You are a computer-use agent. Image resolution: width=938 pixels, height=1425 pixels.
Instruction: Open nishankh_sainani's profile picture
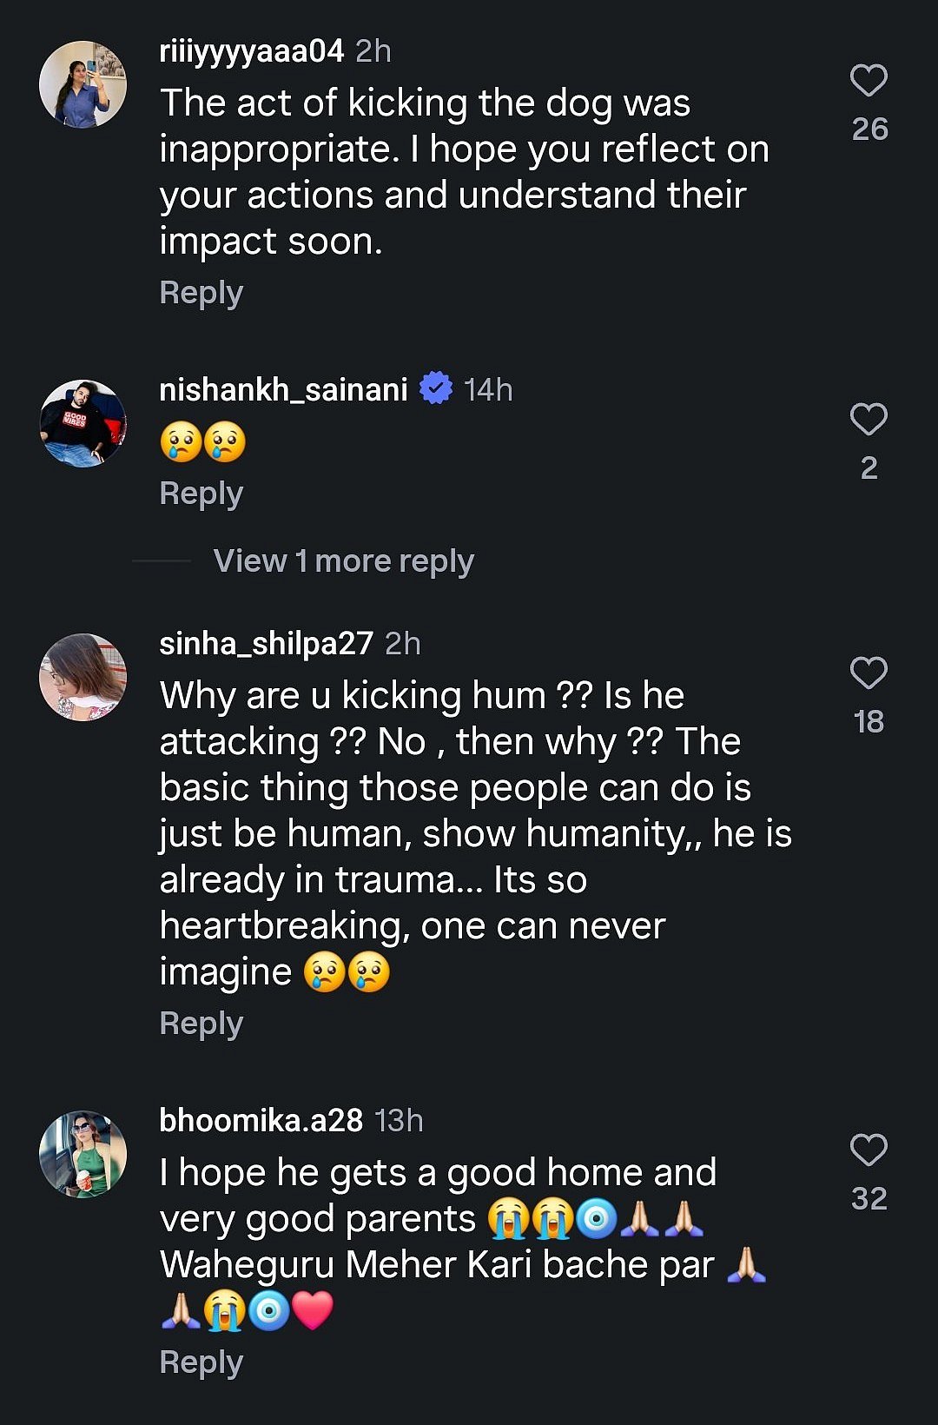tap(83, 424)
